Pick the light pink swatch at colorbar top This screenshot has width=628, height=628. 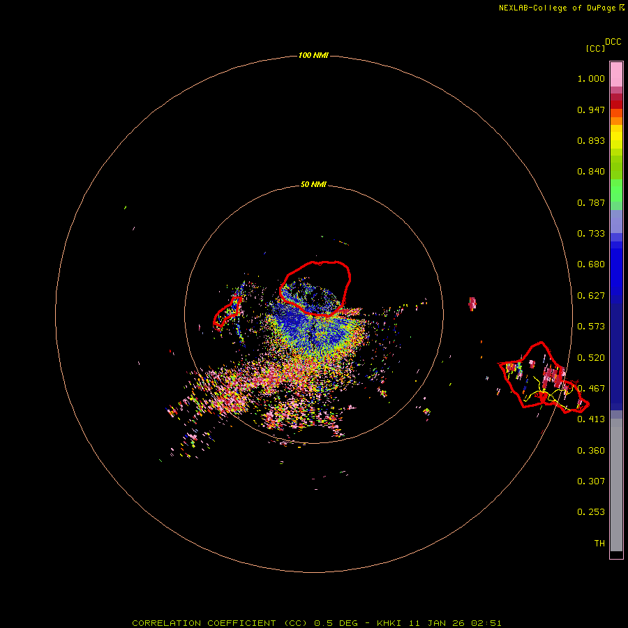tap(616, 74)
